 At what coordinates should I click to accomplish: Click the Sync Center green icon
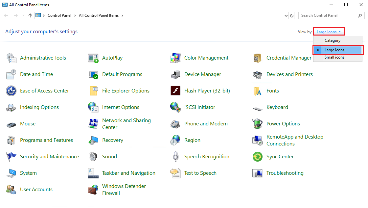coord(258,157)
